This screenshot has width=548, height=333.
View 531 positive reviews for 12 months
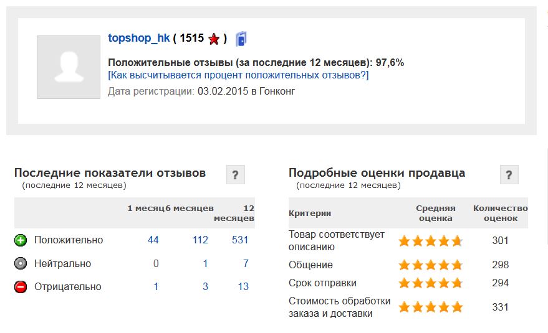[240, 240]
